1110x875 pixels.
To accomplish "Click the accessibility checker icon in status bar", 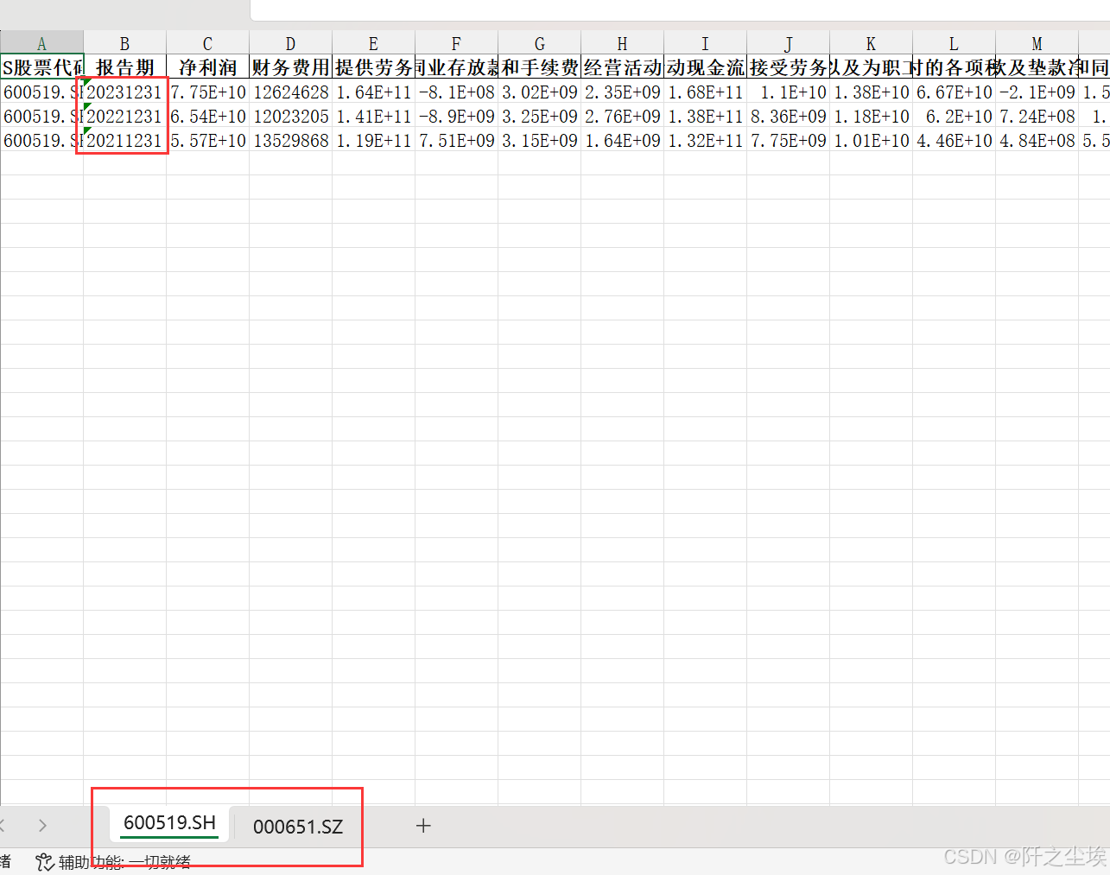I will click(45, 862).
